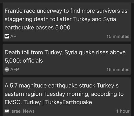Click the AP logo icon

click(x=7, y=36)
